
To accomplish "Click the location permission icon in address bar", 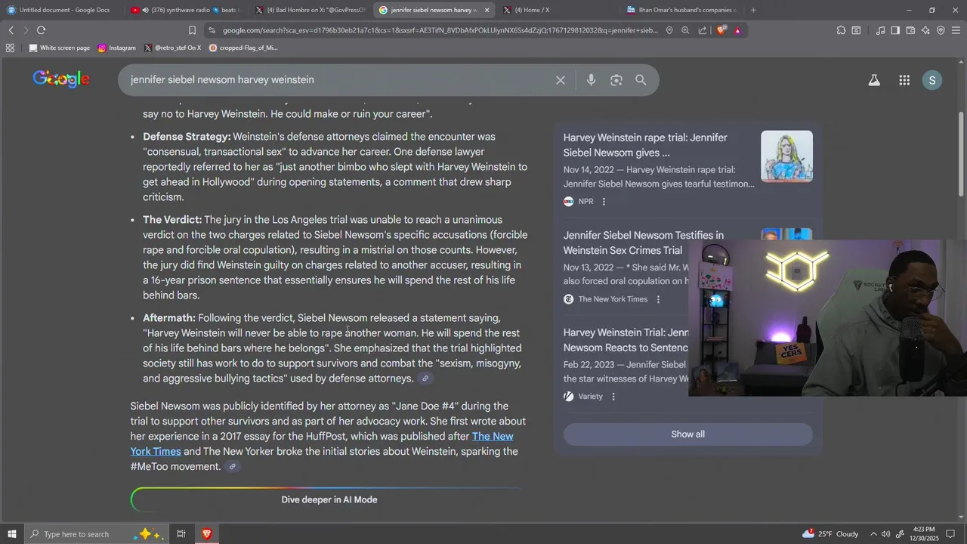I will pos(669,30).
